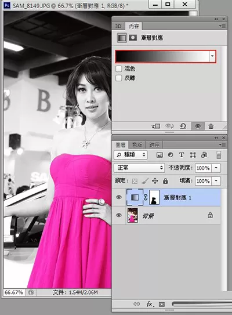Viewport: 232px width, 315px height.
Task: Click the 填滿 100% input field
Action: point(203,181)
